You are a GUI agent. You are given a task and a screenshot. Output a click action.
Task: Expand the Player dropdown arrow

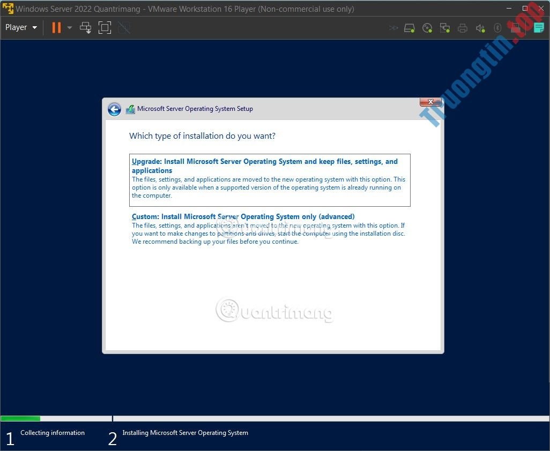(x=33, y=27)
